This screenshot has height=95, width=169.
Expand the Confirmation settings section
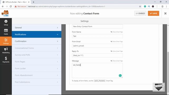click(36, 41)
